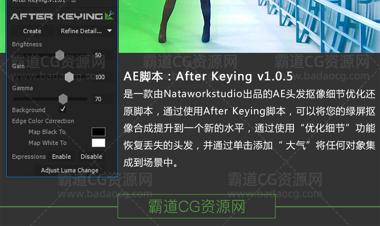This screenshot has height=226, width=380.
Task: Click the green 霸道CG资源网 banner box
Action: pos(197,206)
